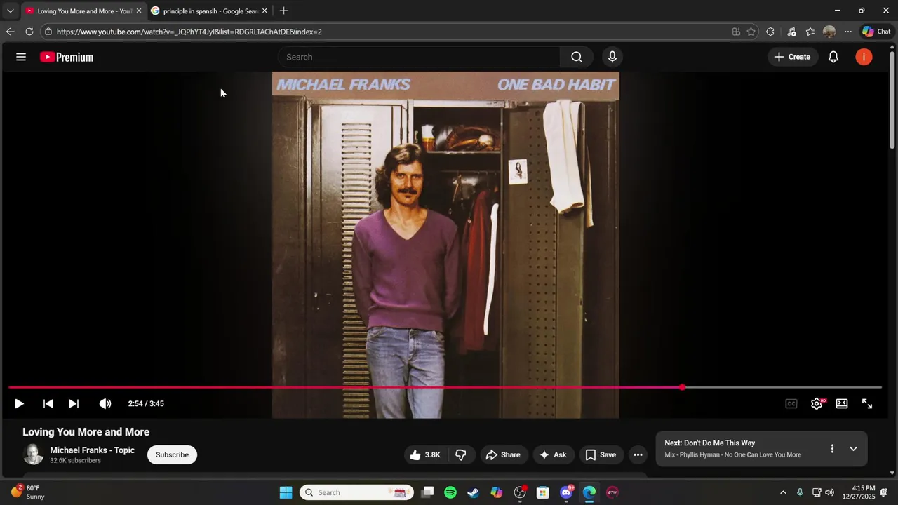Screen dimensions: 898x505
Task: Dislike this video
Action: click(x=461, y=454)
